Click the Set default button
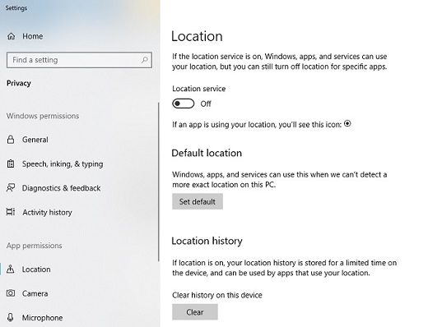Screen dimensions: 428x327 pyautogui.click(x=198, y=201)
